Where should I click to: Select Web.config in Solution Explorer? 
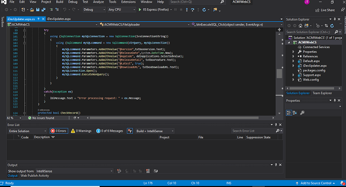(310, 80)
